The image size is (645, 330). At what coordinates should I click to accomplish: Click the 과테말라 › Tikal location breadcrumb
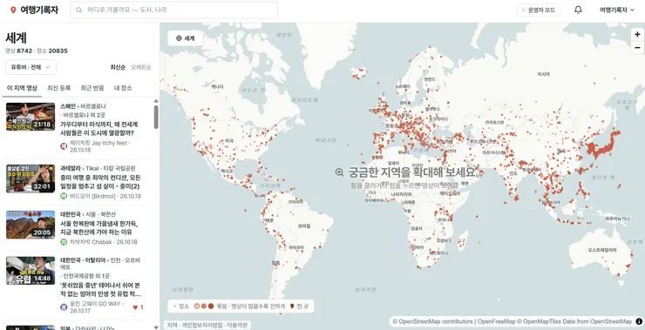click(x=98, y=169)
